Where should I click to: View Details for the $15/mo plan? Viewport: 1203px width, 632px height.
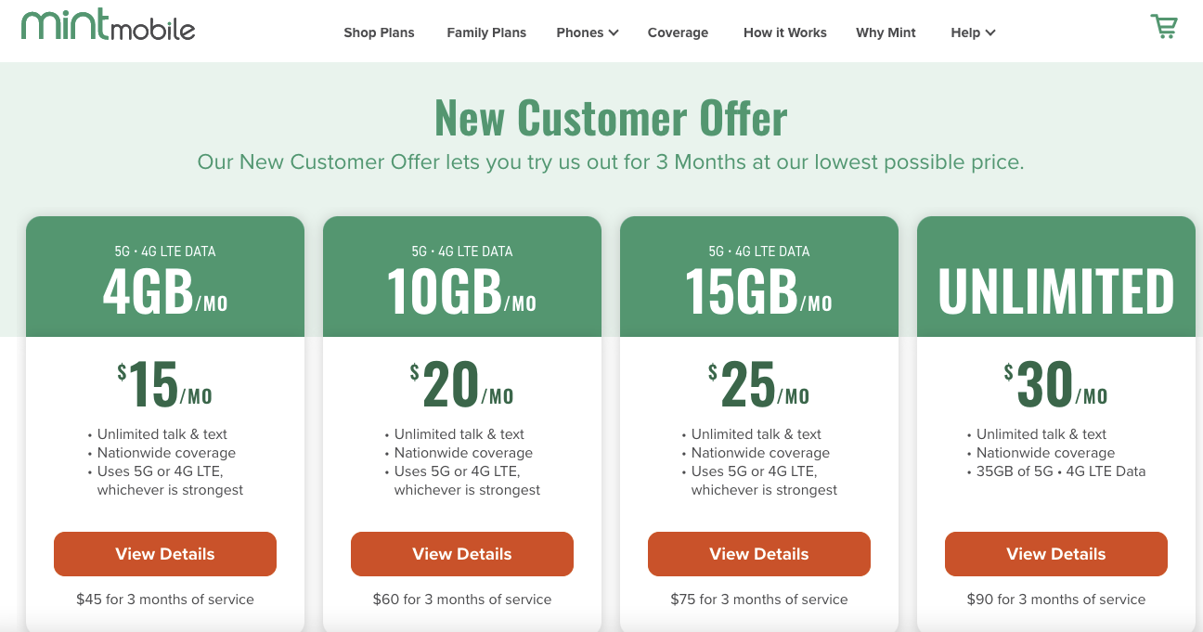click(x=165, y=554)
